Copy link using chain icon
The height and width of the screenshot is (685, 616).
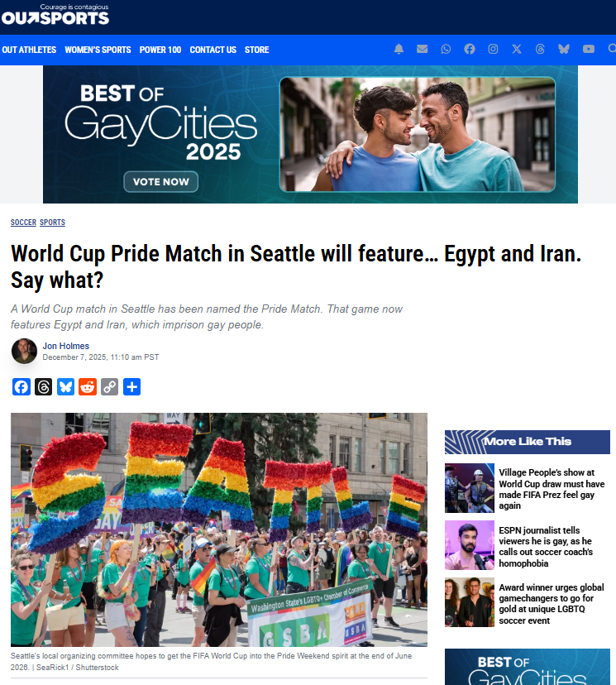110,386
